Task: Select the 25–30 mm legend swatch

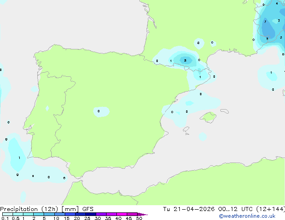Action: pyautogui.click(x=91, y=214)
